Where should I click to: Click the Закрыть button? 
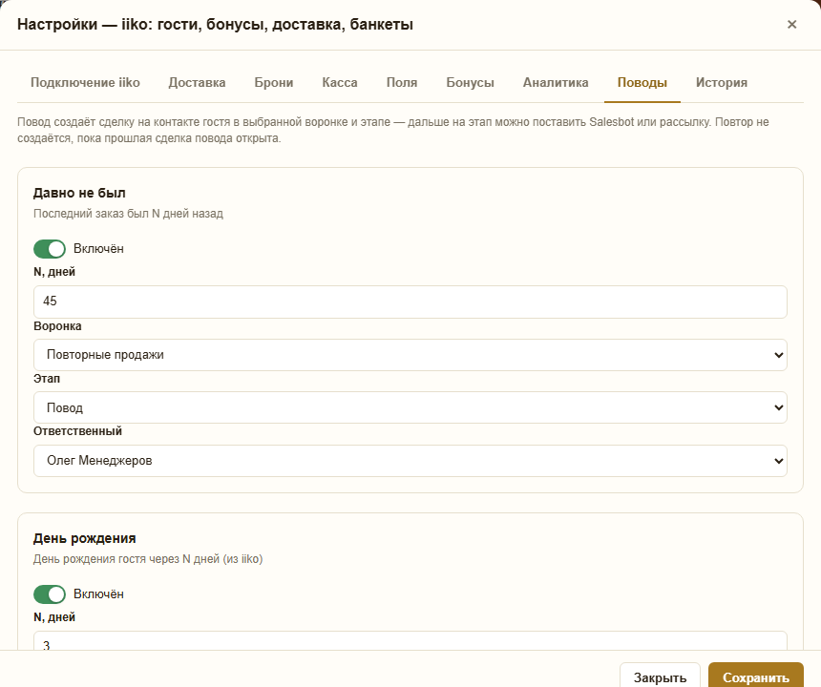pos(660,677)
